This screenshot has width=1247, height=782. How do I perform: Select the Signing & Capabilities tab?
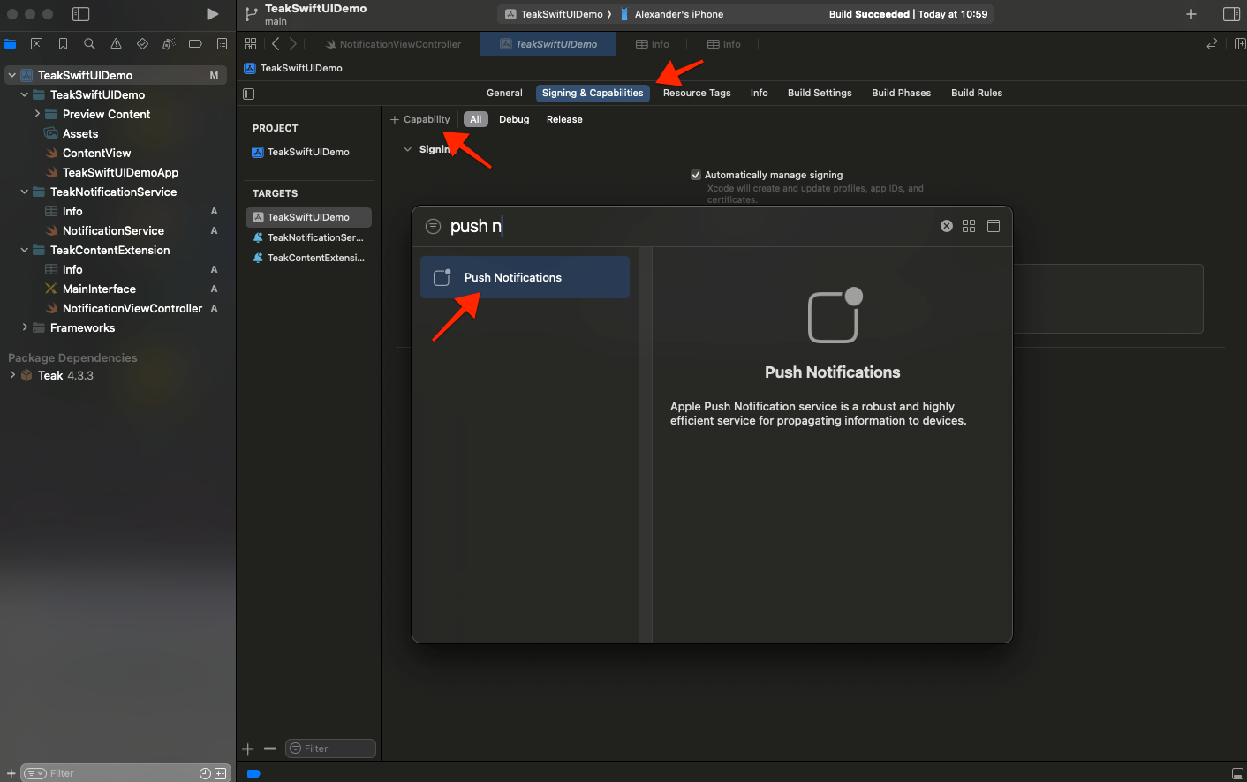(x=593, y=93)
